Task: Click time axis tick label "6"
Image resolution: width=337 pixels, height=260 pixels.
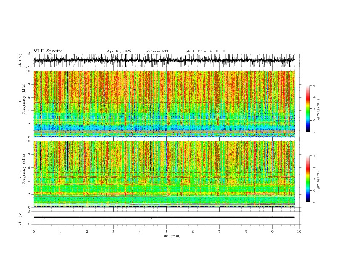Action: (193, 232)
